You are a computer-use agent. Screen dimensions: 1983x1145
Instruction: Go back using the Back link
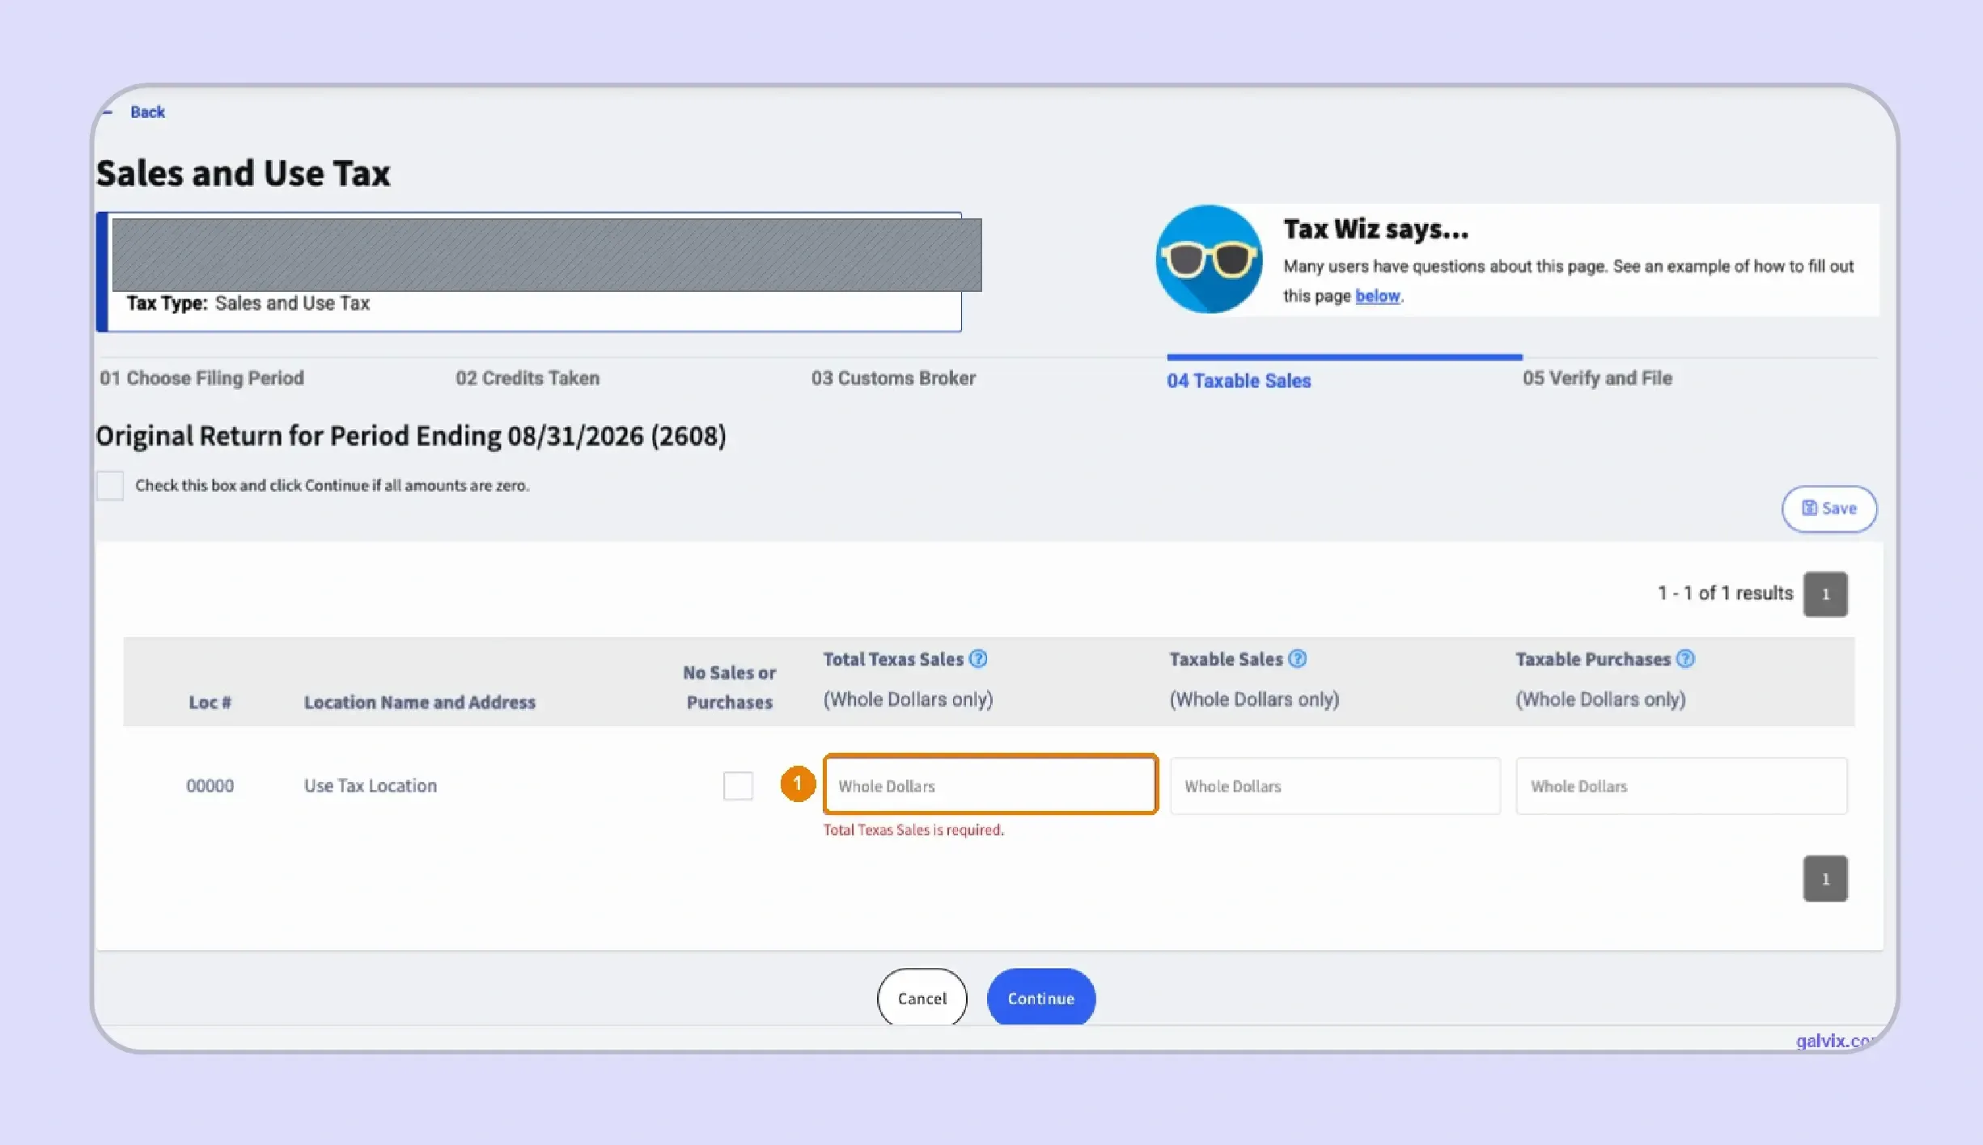click(x=147, y=112)
